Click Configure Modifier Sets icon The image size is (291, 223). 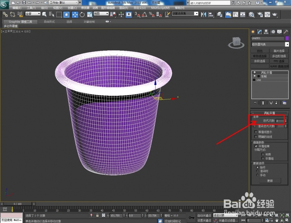click(284, 103)
